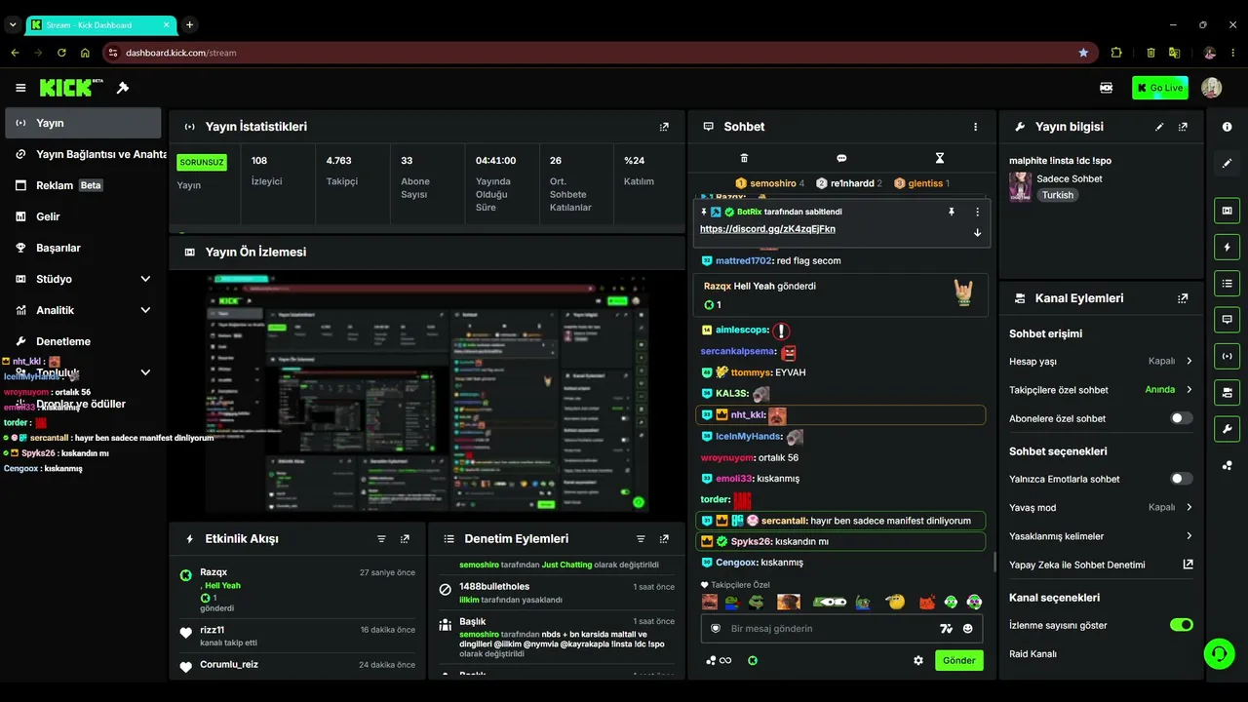1248x702 pixels.
Task: Click the theater mode icon left of Go Live
Action: [x=1106, y=88]
